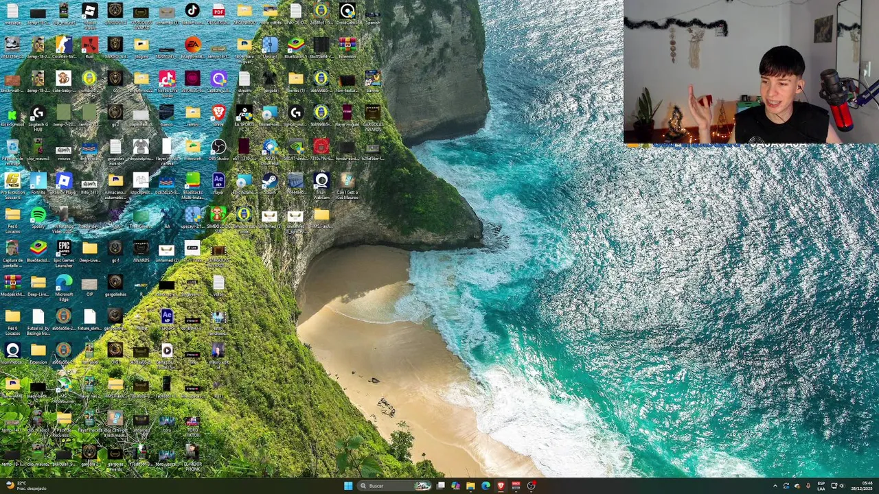Select the Capture 2.0 shortcut

click(x=218, y=81)
